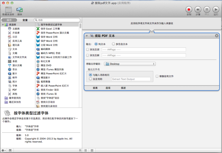Open the 媒体 (Media) browser icon

click(20, 10)
